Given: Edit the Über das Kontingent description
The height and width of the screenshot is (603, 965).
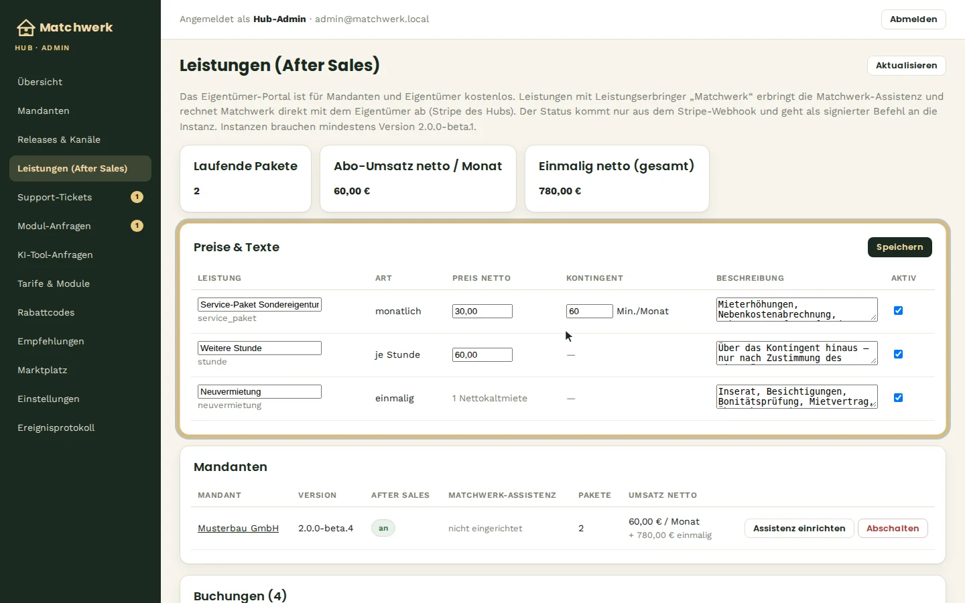Looking at the screenshot, I should [x=797, y=353].
